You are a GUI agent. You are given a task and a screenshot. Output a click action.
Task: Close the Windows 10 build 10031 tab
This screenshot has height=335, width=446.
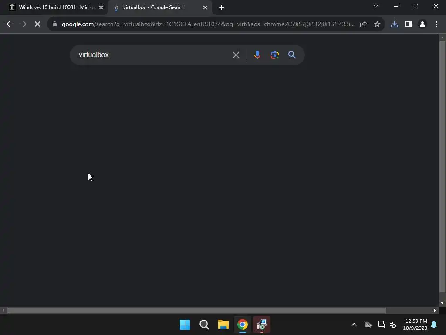(x=101, y=8)
